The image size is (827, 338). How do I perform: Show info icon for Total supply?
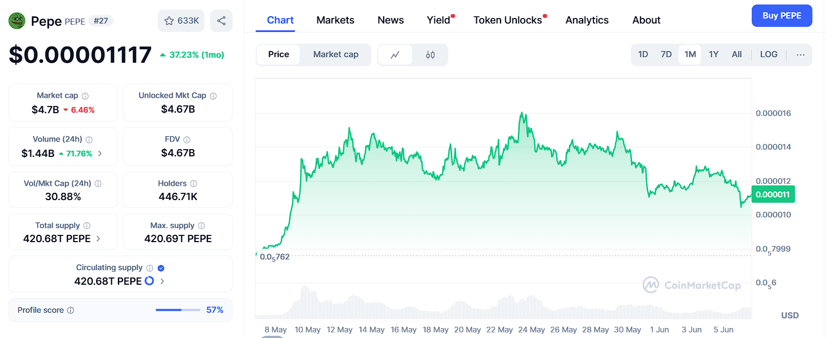tap(87, 226)
